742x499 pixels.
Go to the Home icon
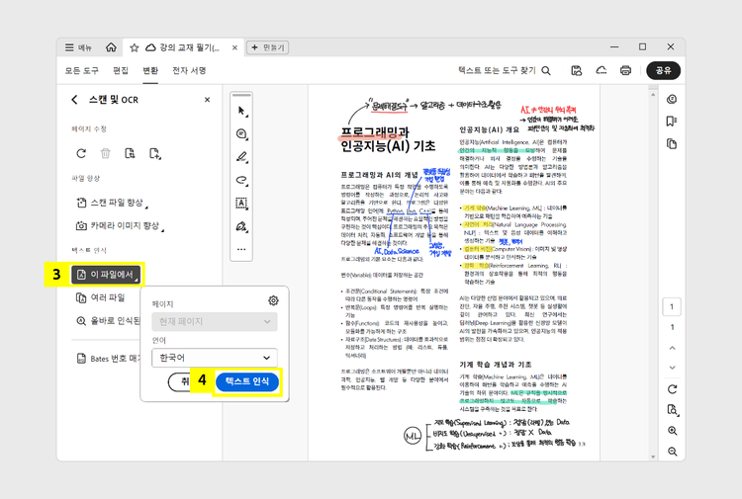pos(111,47)
